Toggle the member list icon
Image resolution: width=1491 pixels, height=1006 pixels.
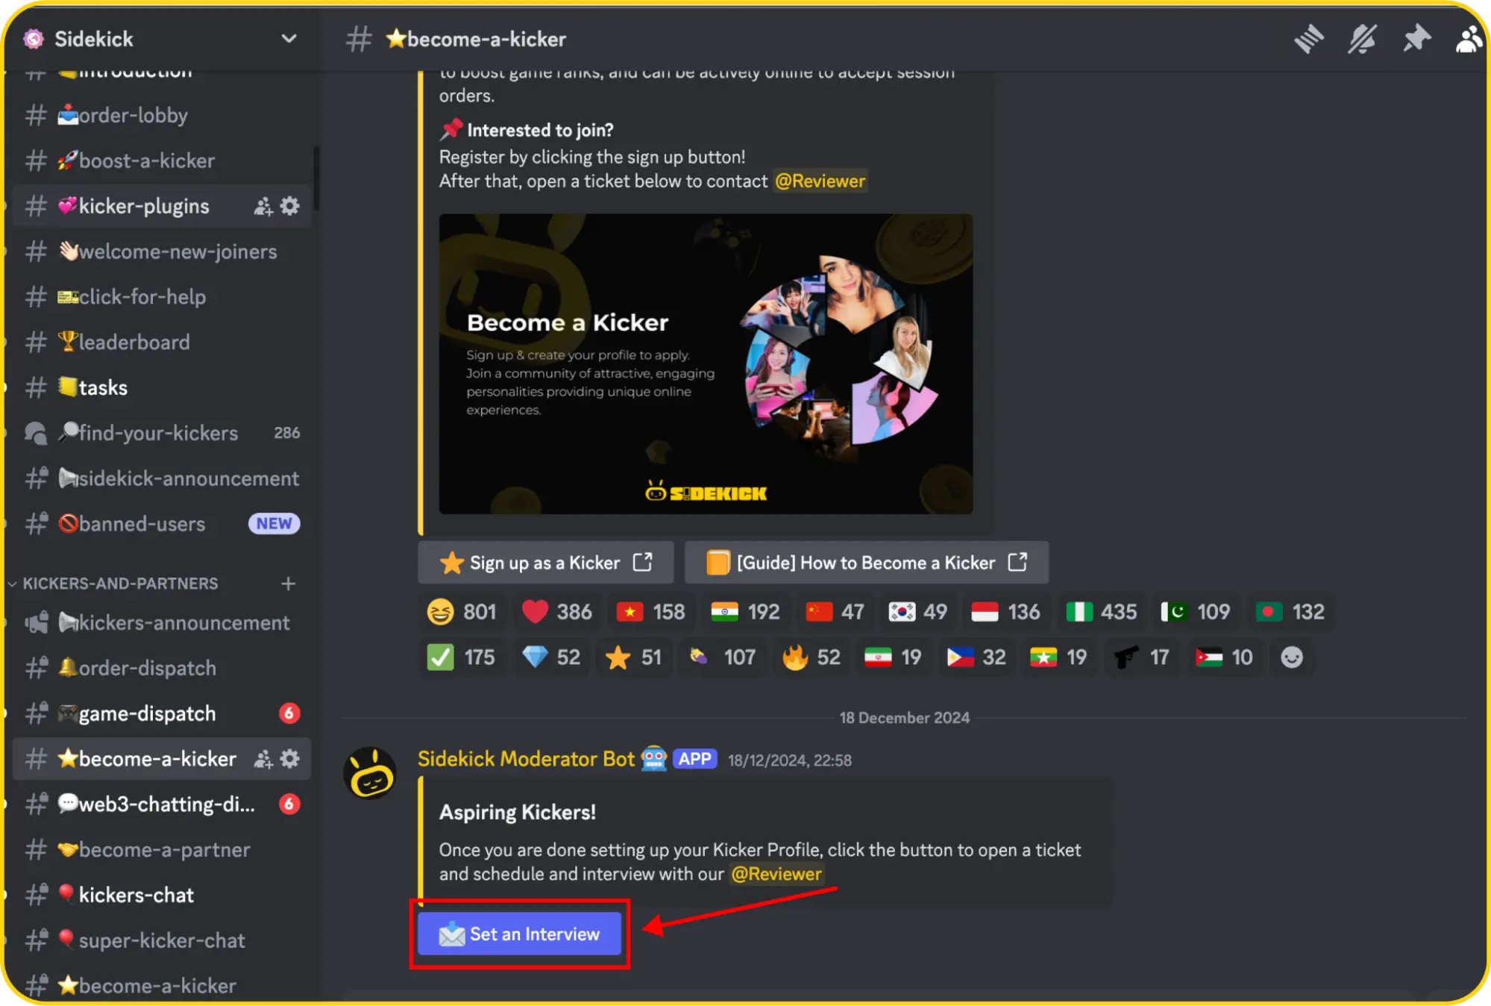pyautogui.click(x=1469, y=39)
